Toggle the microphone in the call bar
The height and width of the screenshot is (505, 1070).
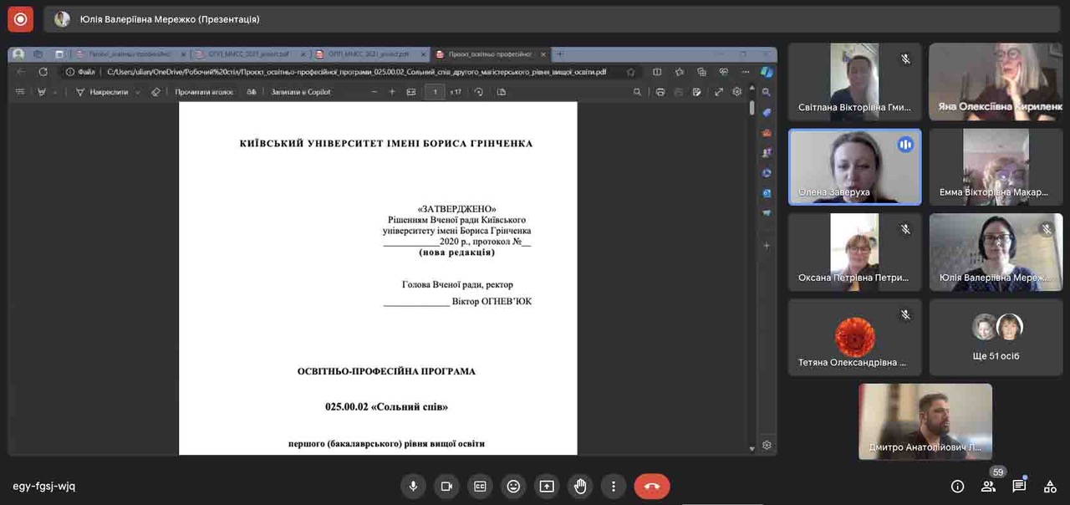pos(412,486)
